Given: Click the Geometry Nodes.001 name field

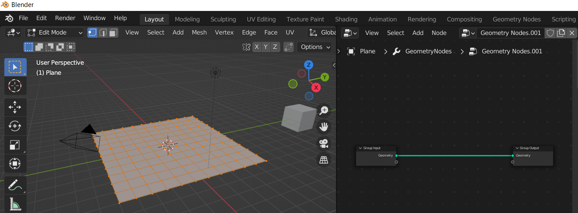Looking at the screenshot, I should pyautogui.click(x=510, y=33).
